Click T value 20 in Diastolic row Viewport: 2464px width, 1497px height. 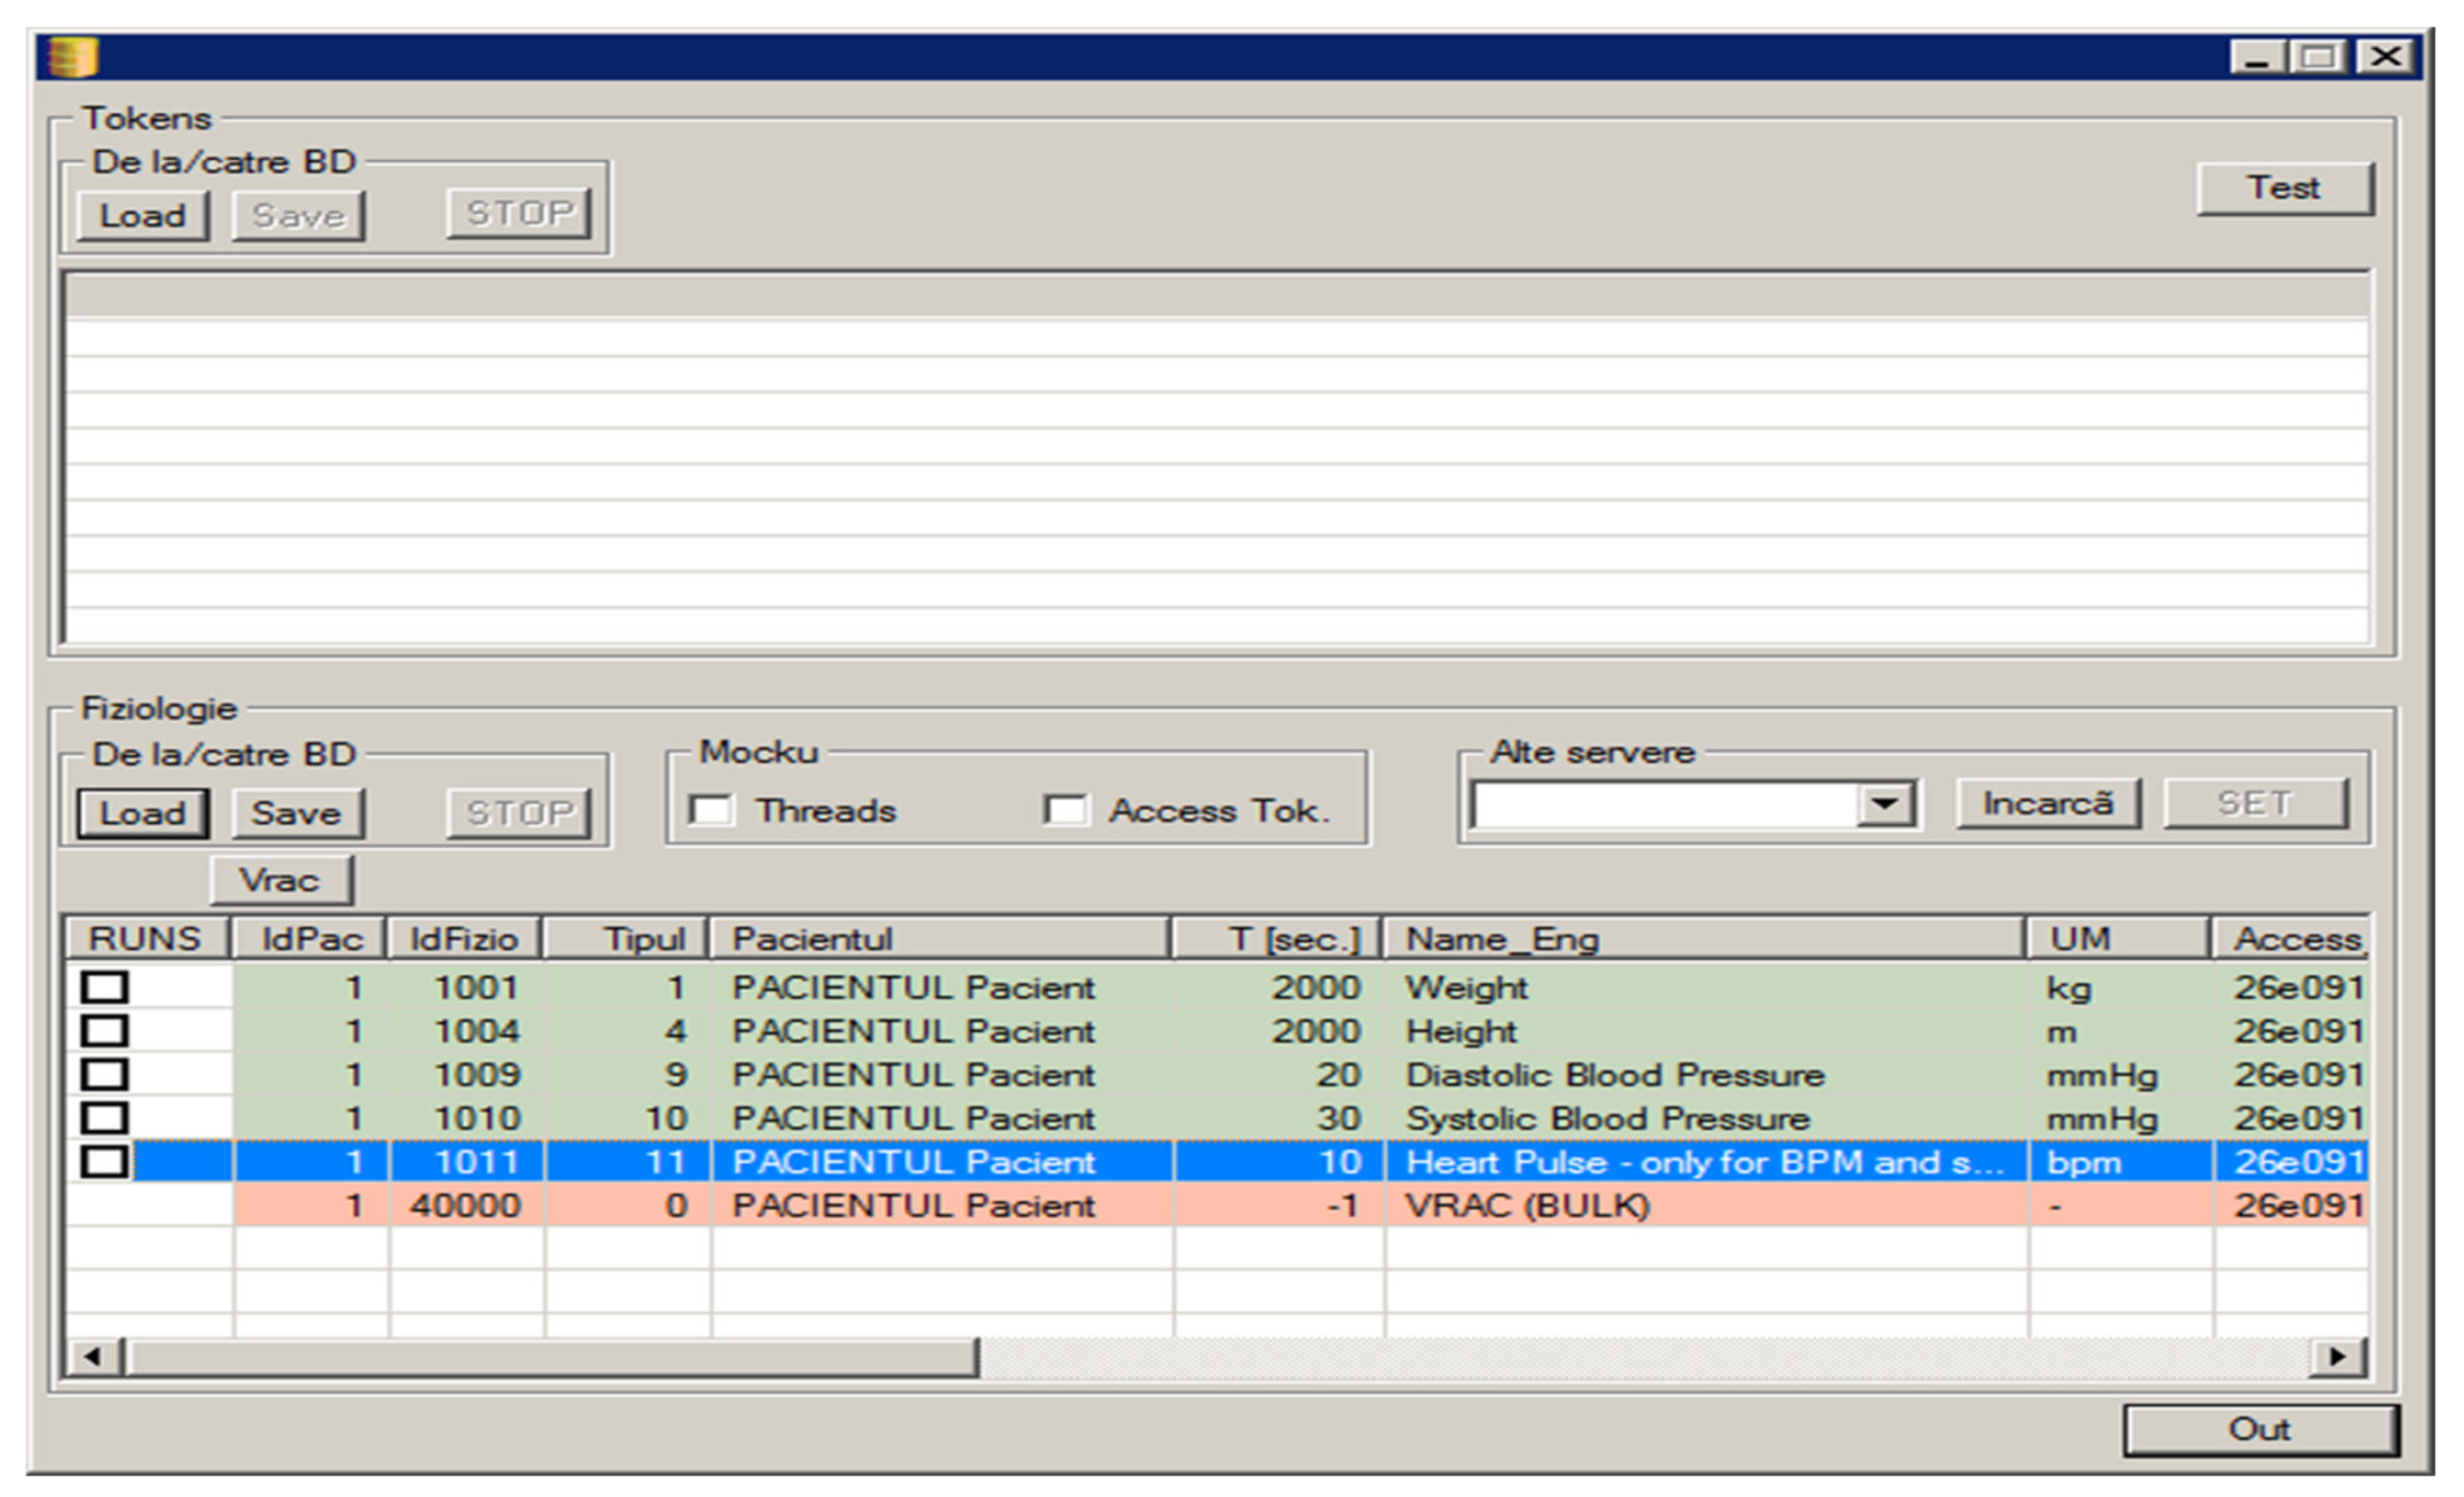[x=1279, y=1074]
